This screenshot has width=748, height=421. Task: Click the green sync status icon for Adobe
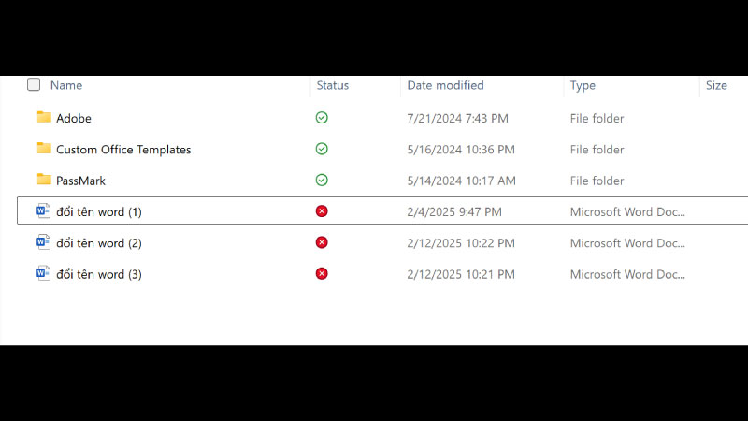click(x=322, y=118)
